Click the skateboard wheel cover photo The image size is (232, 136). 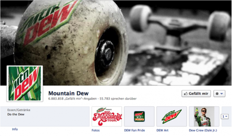[x=116, y=43]
